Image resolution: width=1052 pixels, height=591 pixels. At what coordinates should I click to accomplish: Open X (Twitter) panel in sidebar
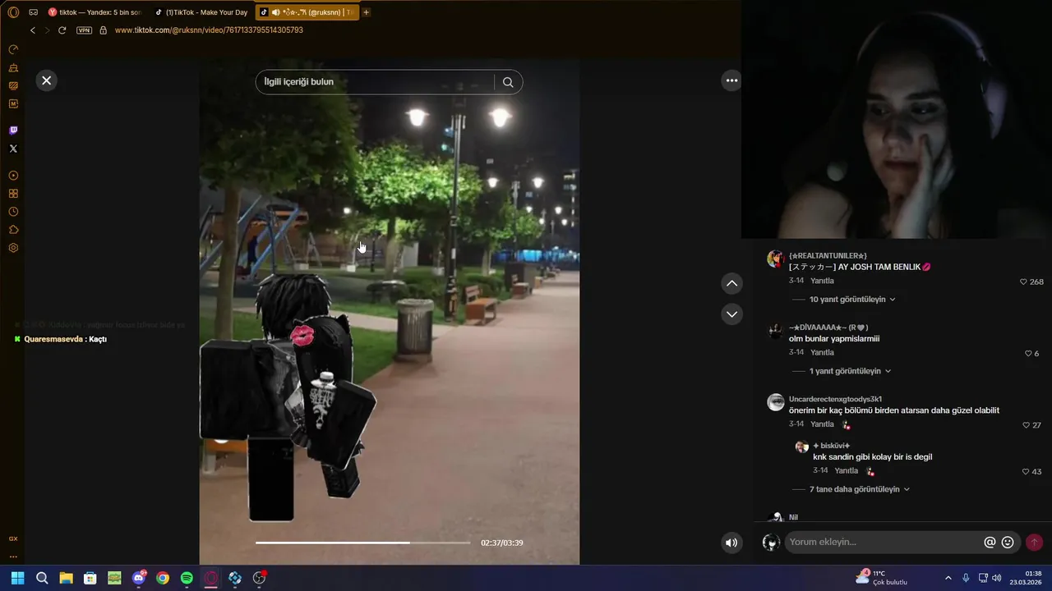coord(13,149)
